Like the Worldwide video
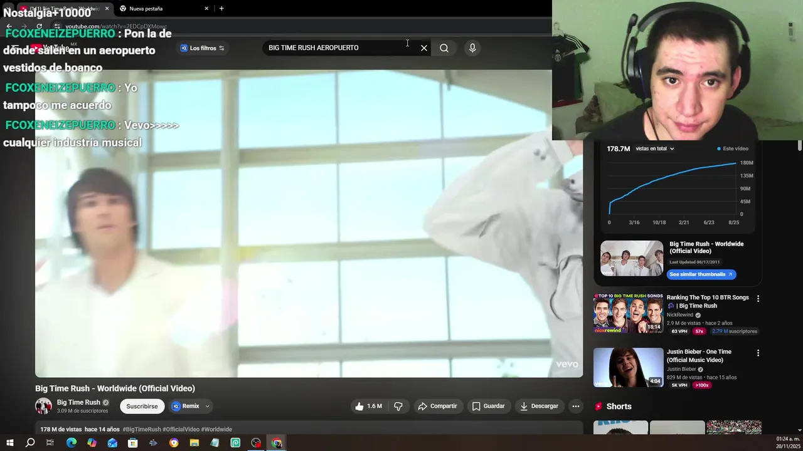The height and width of the screenshot is (451, 803). pyautogui.click(x=368, y=406)
